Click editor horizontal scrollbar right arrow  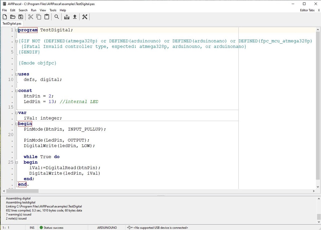(314, 191)
